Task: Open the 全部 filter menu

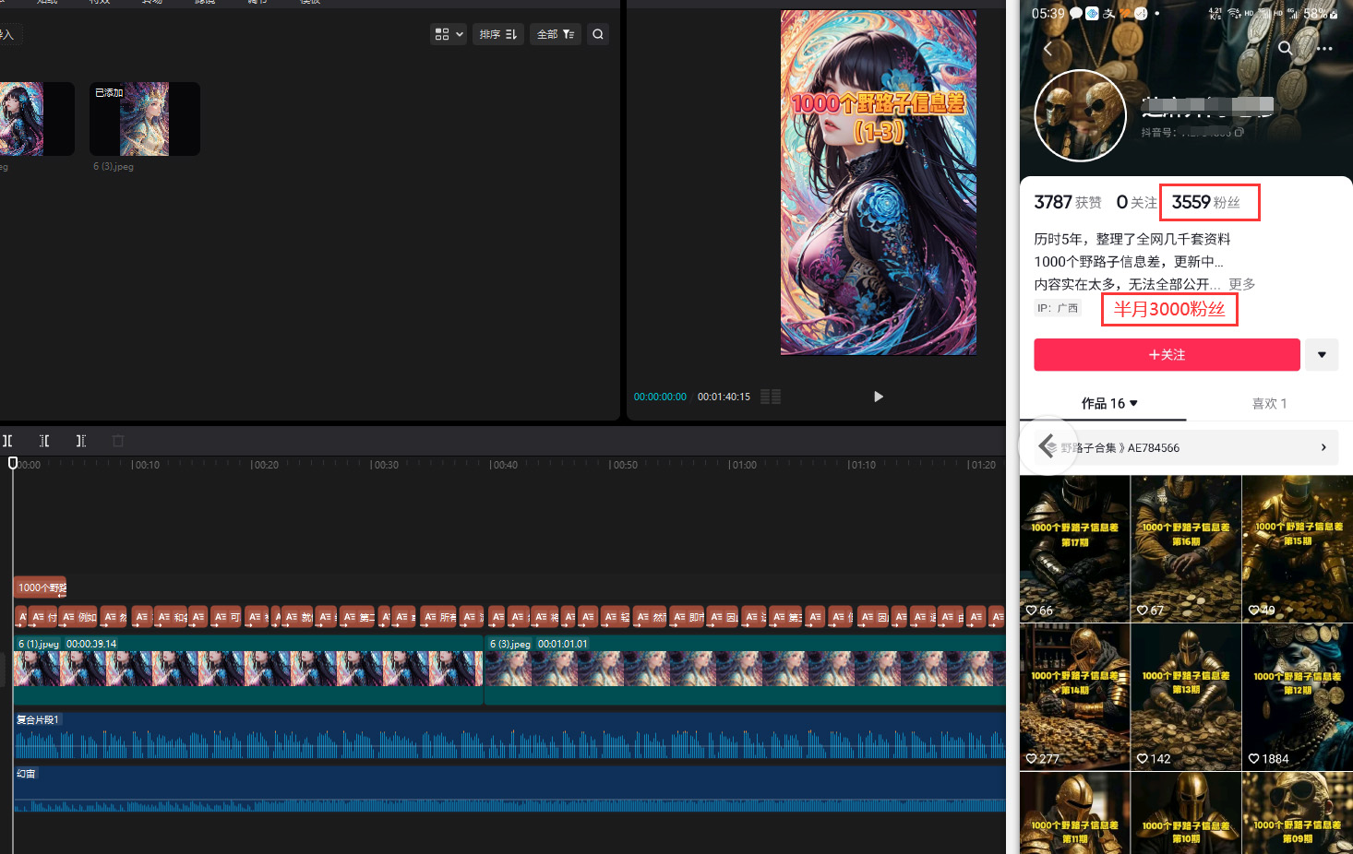Action: (556, 34)
